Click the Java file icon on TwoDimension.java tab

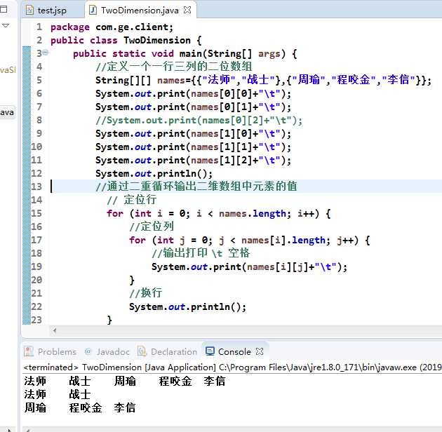tap(93, 11)
